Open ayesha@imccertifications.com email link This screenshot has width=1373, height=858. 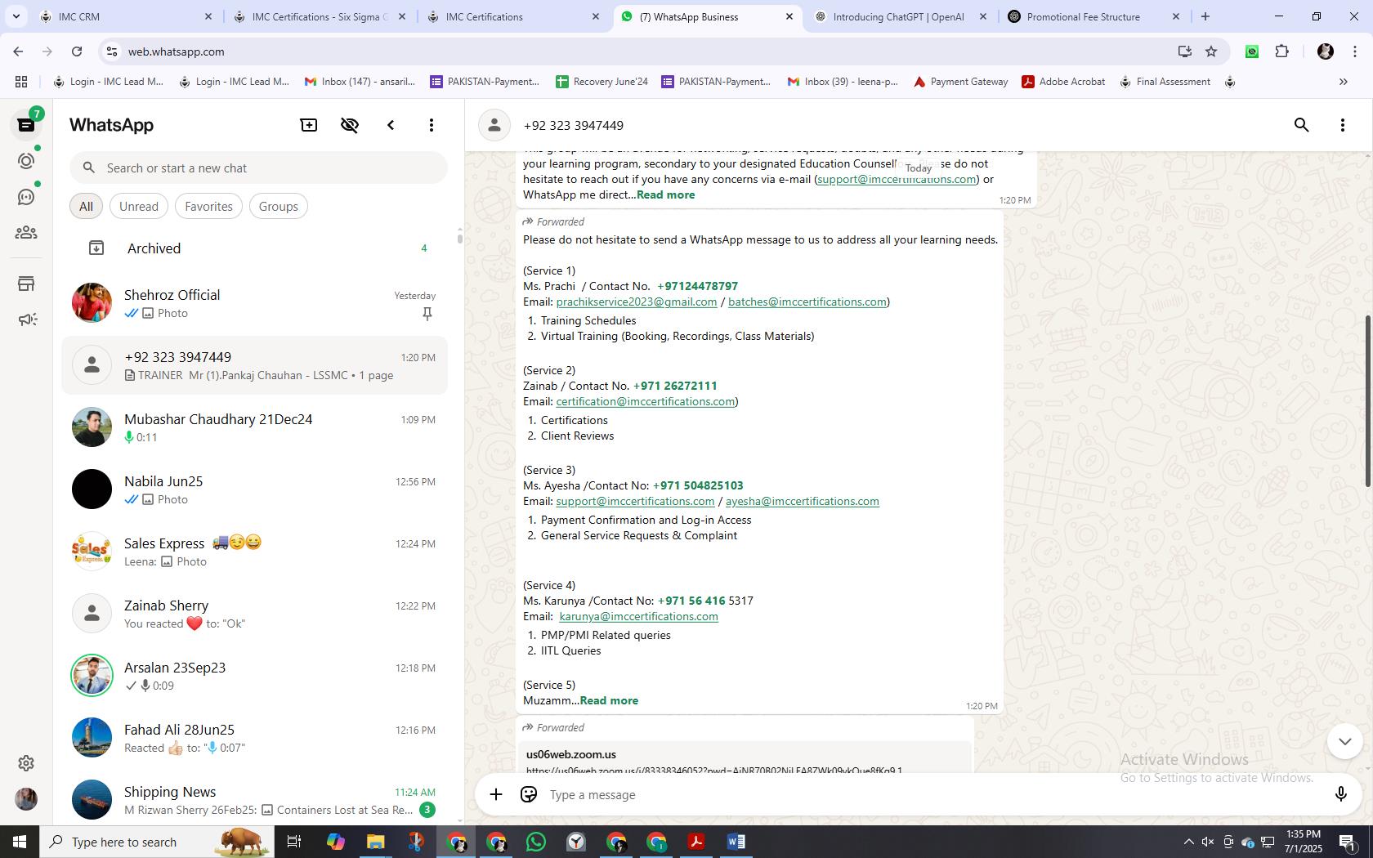click(803, 501)
